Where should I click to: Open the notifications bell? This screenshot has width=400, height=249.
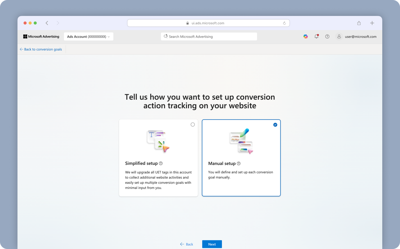316,36
